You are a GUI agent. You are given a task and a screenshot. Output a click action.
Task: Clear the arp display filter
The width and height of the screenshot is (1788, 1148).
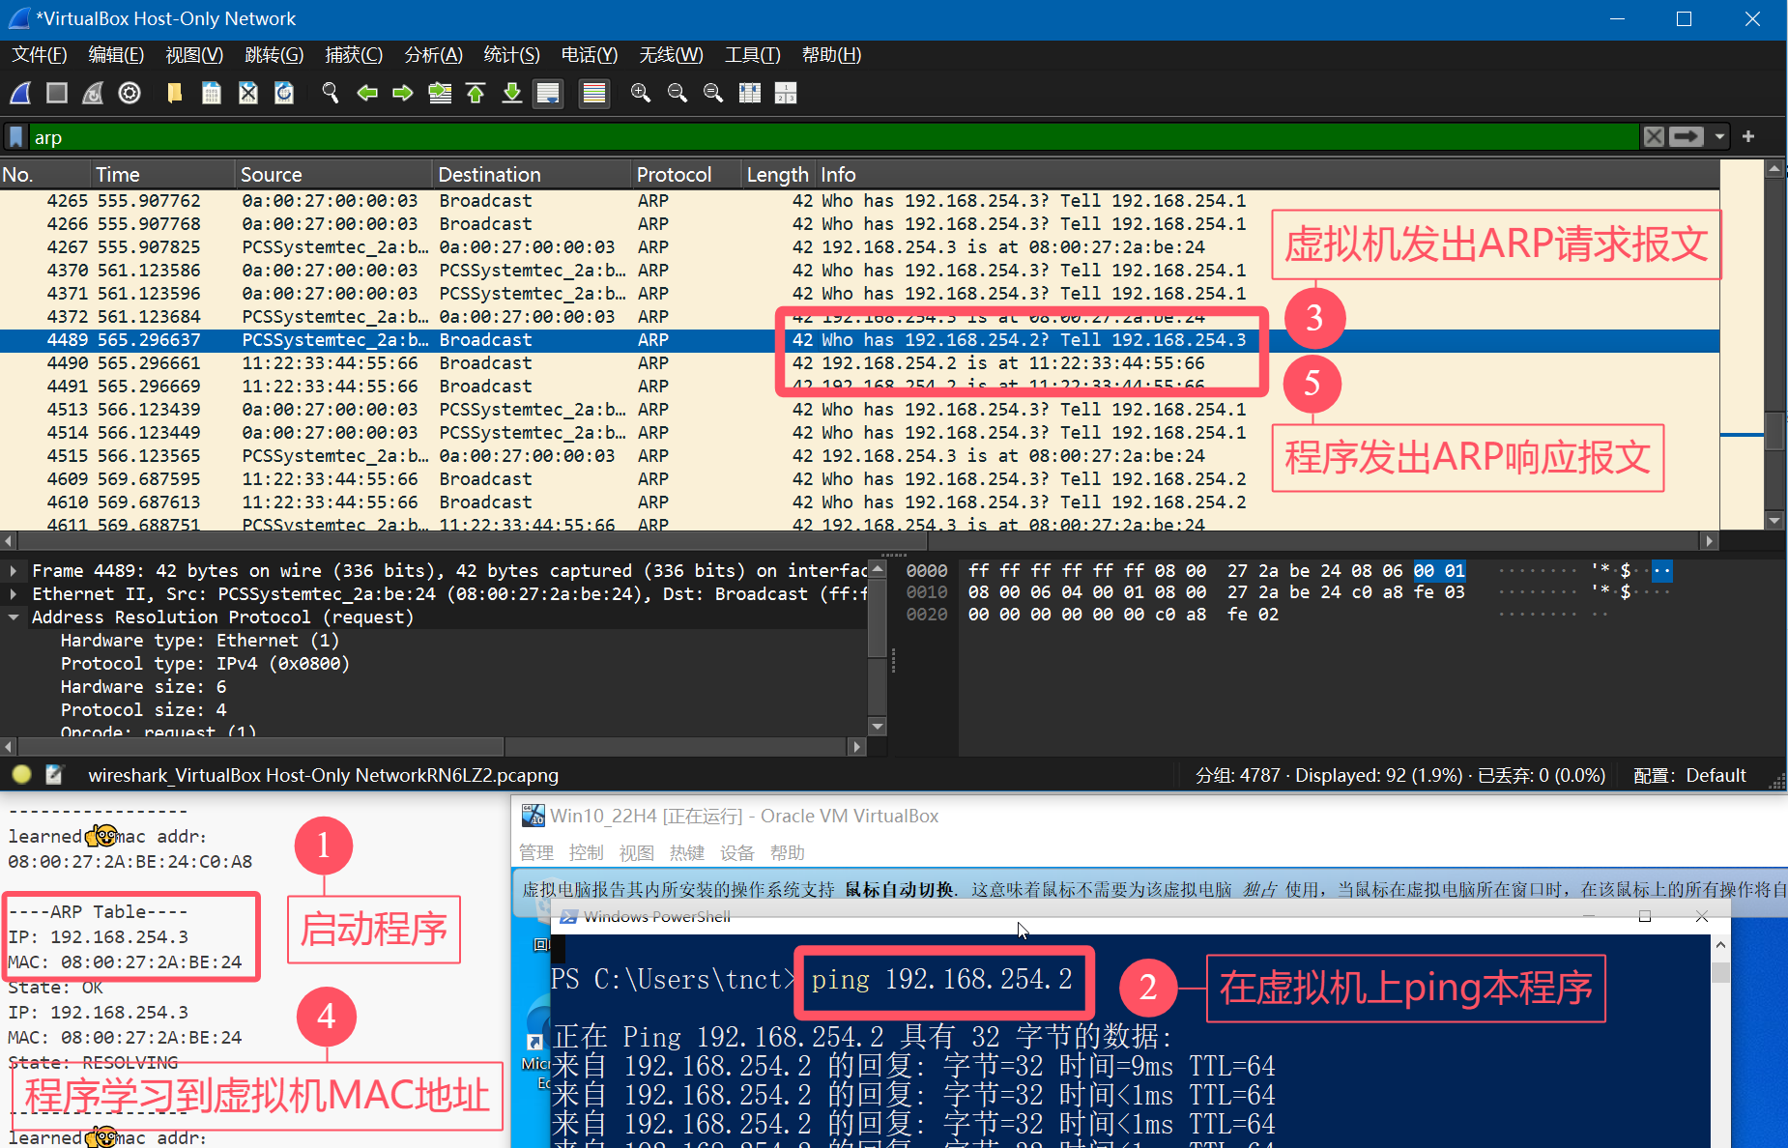tap(1654, 137)
